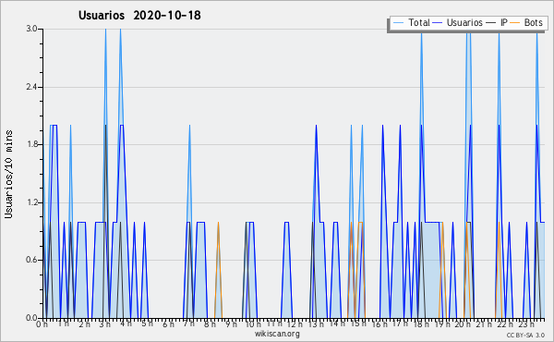
Task: Click the y-axis label 'Usuarios/10 mins'
Action: [8, 174]
